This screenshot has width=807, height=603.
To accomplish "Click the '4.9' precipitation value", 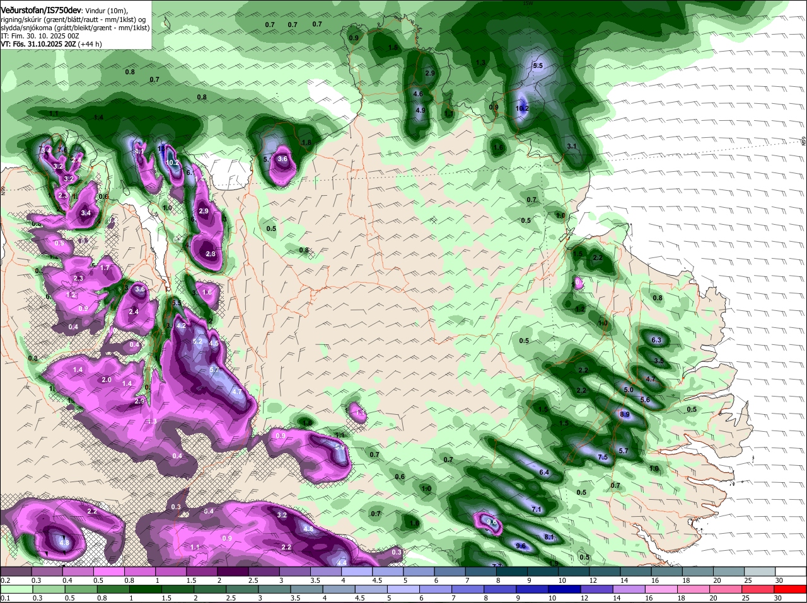I will pos(421,110).
